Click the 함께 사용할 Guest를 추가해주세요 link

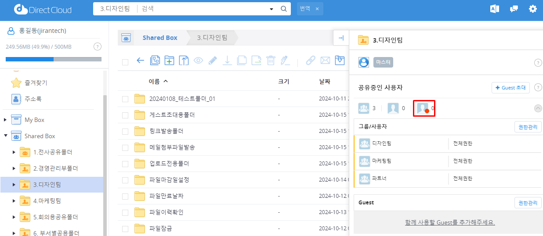coord(450,222)
